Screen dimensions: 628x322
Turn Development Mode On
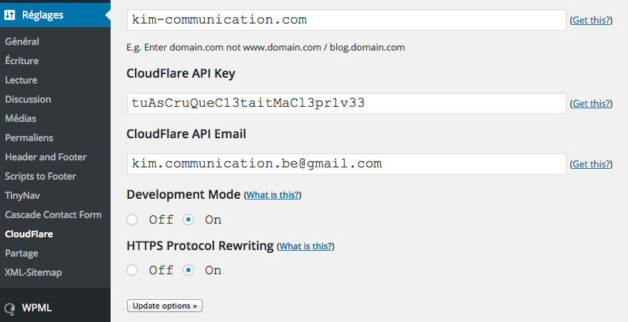188,219
